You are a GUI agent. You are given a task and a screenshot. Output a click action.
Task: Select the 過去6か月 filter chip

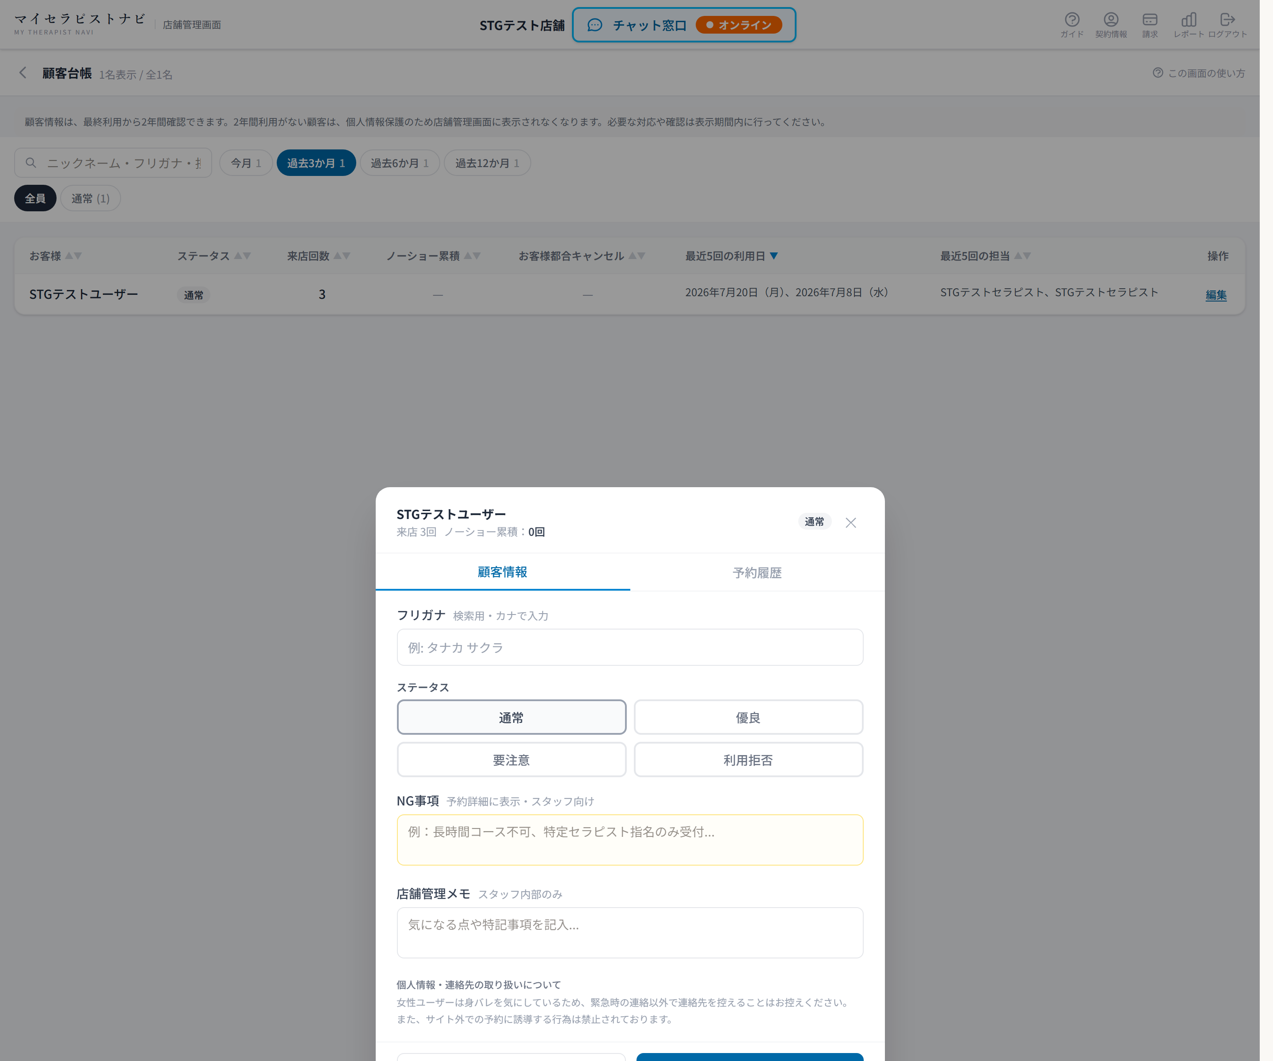[x=400, y=163]
